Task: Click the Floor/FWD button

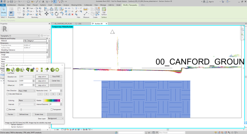Action: pos(56,77)
